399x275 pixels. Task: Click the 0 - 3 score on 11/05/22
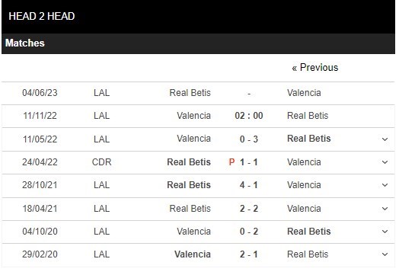pyautogui.click(x=249, y=139)
